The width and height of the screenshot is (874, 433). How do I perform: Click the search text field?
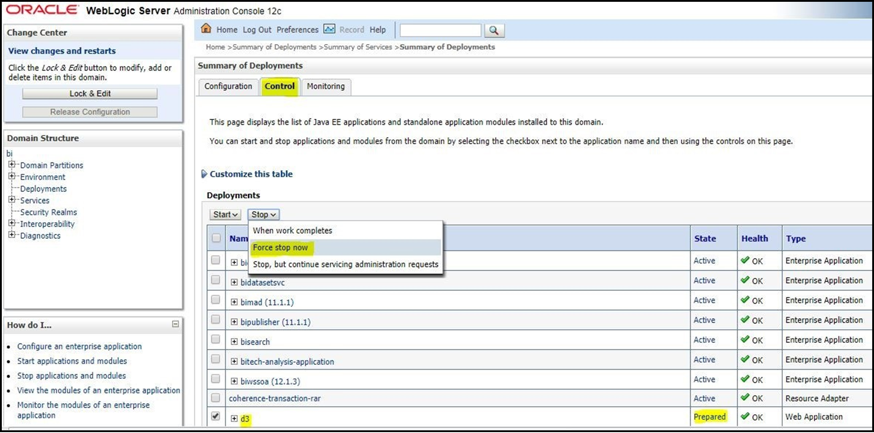tap(440, 30)
